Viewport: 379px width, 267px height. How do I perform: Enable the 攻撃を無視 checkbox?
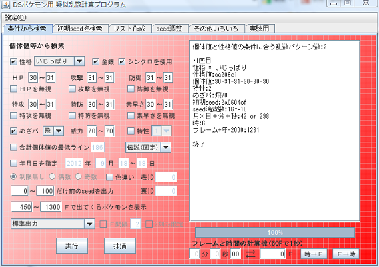pyautogui.click(x=72, y=89)
